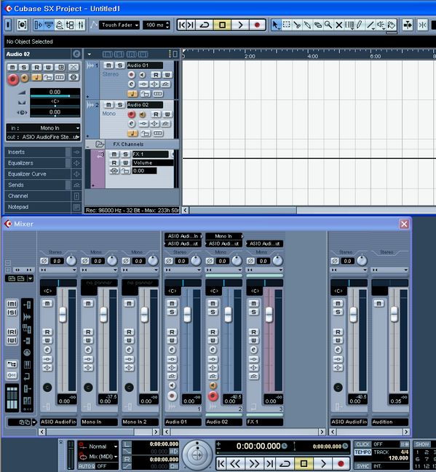Click Record in top toolbar
The width and height of the screenshot is (436, 472).
tap(257, 25)
